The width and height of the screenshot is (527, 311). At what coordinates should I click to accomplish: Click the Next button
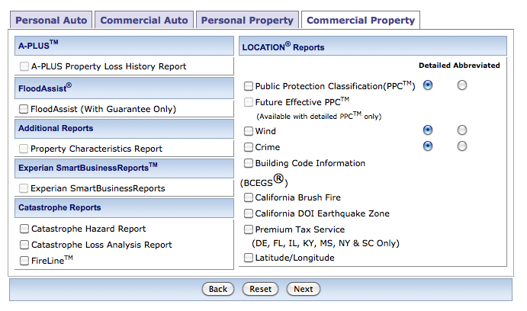point(303,289)
